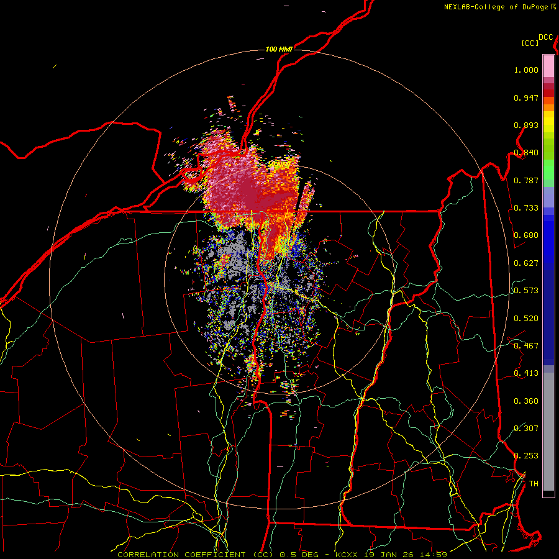
Task: Pick the lavender segment near 0.733
Action: (548, 197)
